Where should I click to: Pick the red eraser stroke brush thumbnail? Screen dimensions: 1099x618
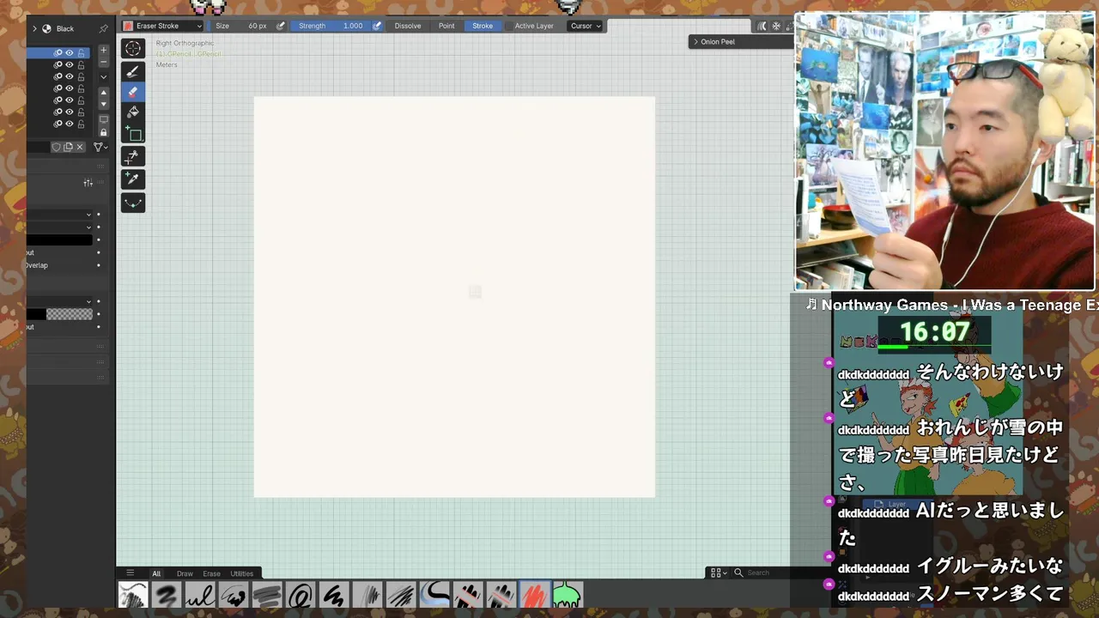[x=534, y=595]
